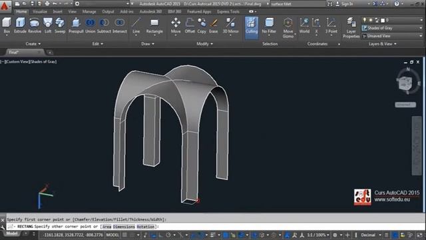Choose Rotation option in command line
This screenshot has width=426, height=240.
coord(146,227)
